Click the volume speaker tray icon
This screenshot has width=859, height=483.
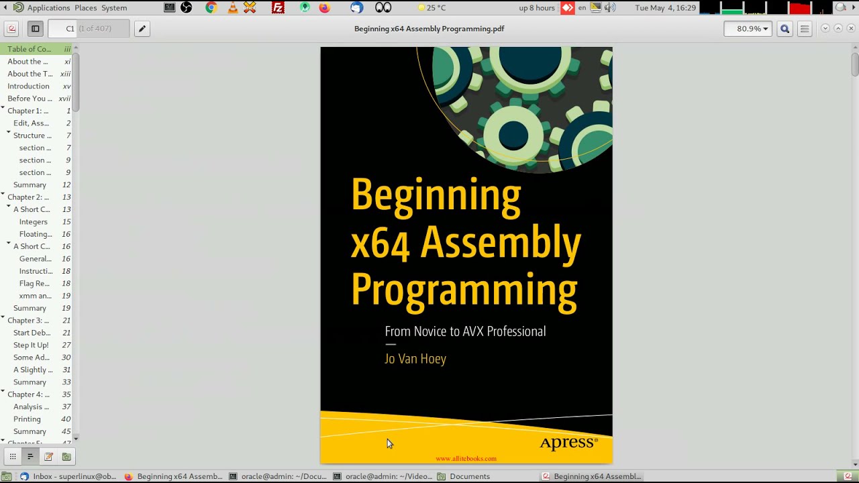[x=609, y=7]
